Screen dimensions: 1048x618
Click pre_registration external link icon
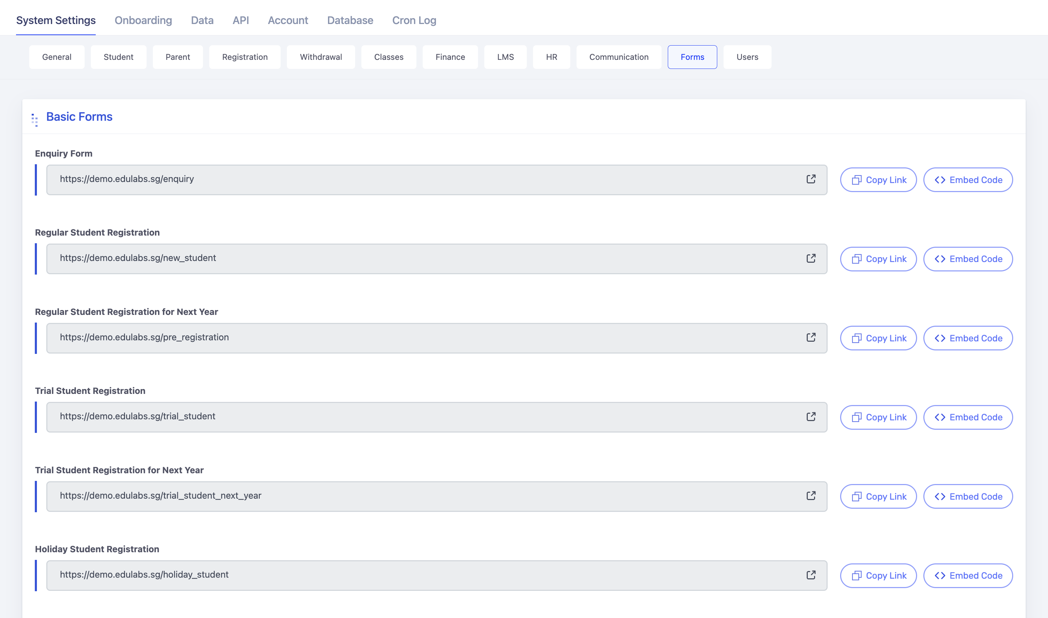811,337
